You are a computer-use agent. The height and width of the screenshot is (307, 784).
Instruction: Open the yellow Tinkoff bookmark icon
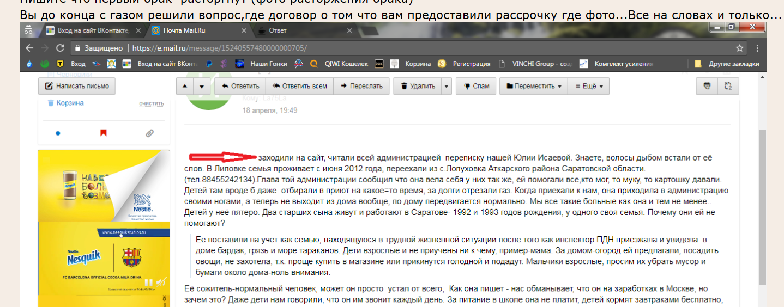61,64
